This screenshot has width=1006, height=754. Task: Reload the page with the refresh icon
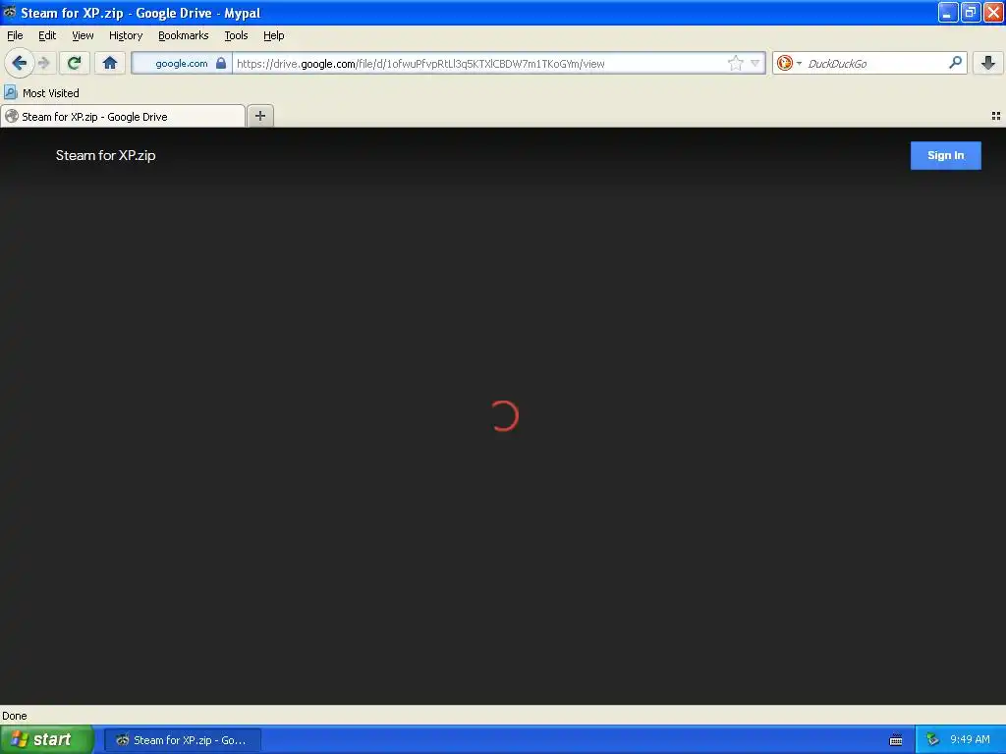(x=75, y=63)
